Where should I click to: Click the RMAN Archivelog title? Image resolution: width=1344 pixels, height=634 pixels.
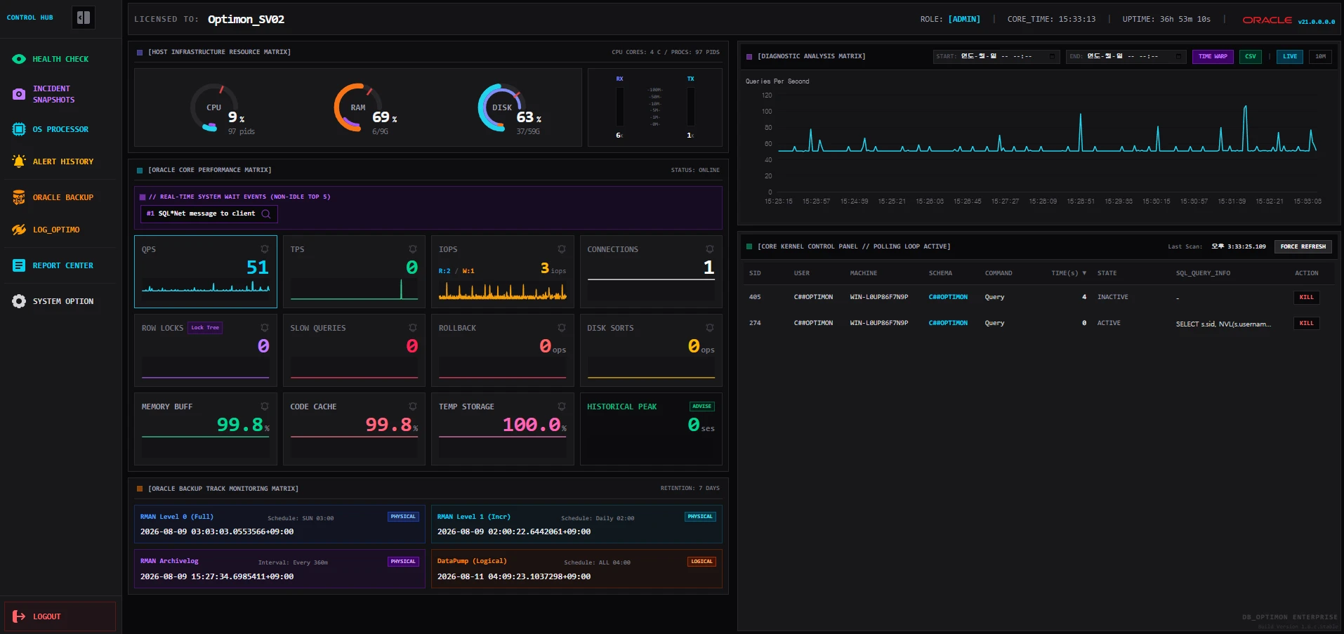coord(169,561)
